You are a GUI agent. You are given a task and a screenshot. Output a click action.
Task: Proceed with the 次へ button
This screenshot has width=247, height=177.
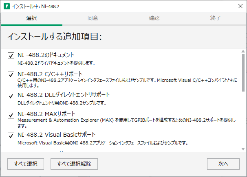point(223,164)
